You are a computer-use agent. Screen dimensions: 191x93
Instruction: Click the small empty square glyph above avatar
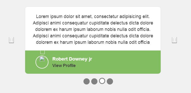[x=43, y=52]
